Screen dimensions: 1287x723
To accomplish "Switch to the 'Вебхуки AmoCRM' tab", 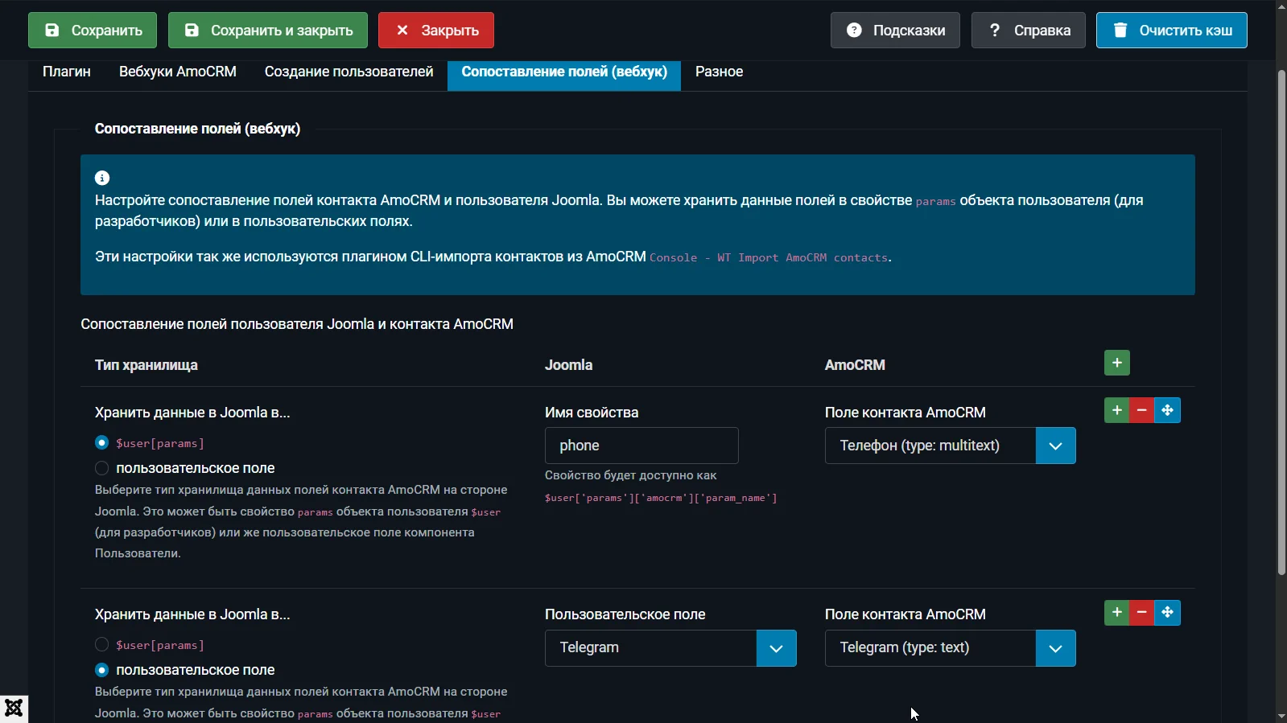I will 177,72.
